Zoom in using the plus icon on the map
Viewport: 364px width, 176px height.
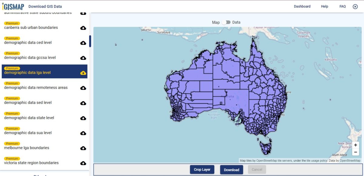coord(355,145)
